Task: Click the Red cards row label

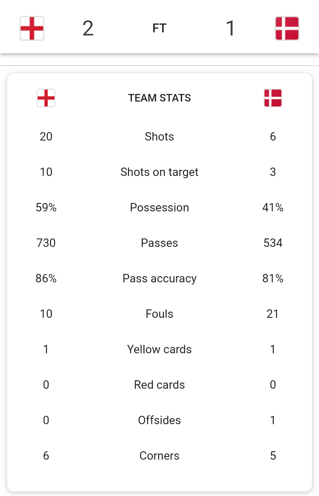Action: [159, 385]
